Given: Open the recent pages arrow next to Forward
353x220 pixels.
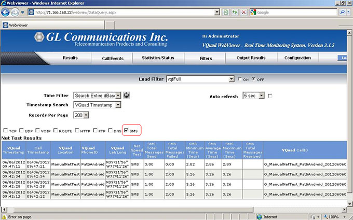Looking at the screenshot, I should [22, 12].
